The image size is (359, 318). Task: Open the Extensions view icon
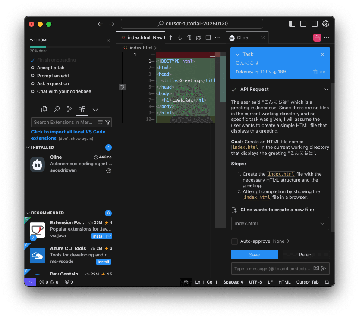[x=82, y=110]
